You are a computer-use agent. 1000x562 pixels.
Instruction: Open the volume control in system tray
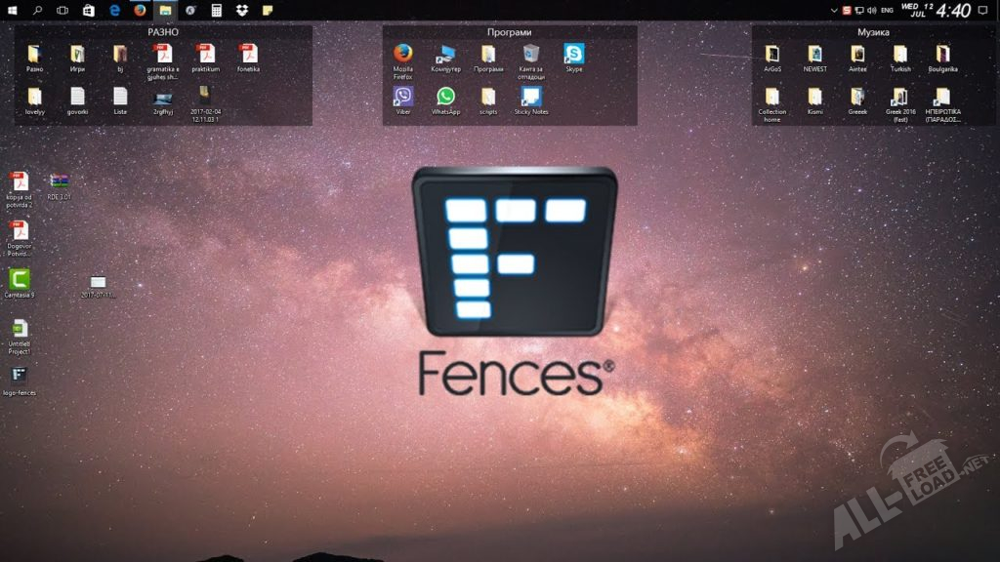coord(871,10)
